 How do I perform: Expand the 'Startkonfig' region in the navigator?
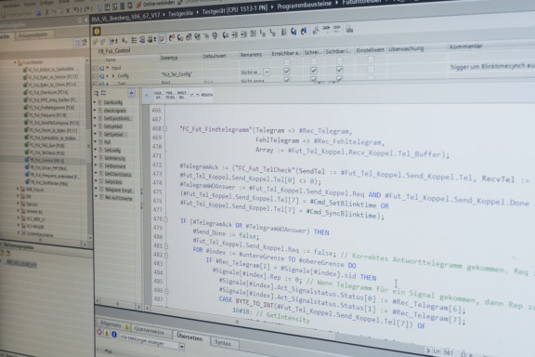[x=95, y=102]
